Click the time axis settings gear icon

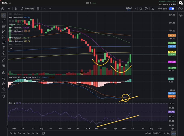[x=173, y=128]
